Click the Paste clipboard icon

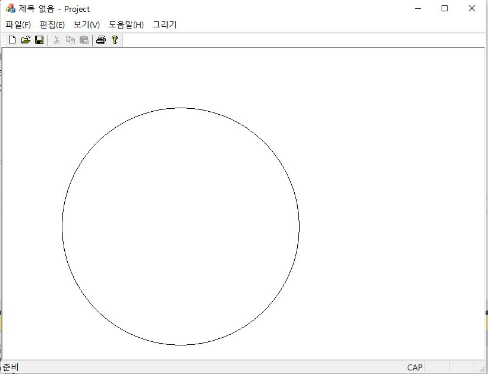[x=84, y=40]
